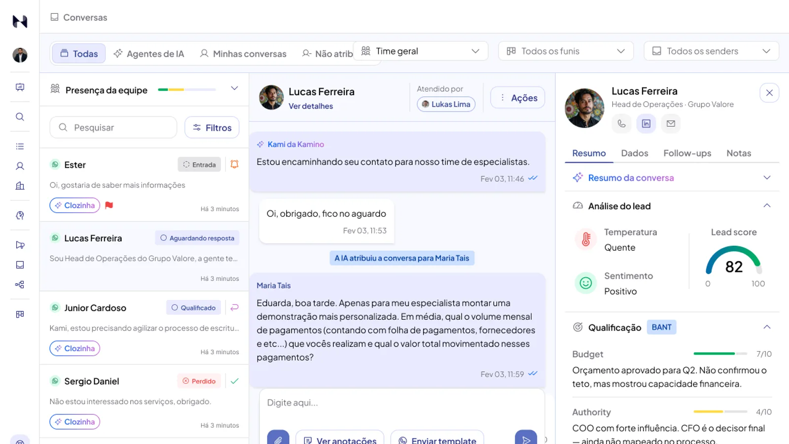Click the Qualificado badge on Junior Cardoso
The width and height of the screenshot is (789, 444).
pos(193,307)
